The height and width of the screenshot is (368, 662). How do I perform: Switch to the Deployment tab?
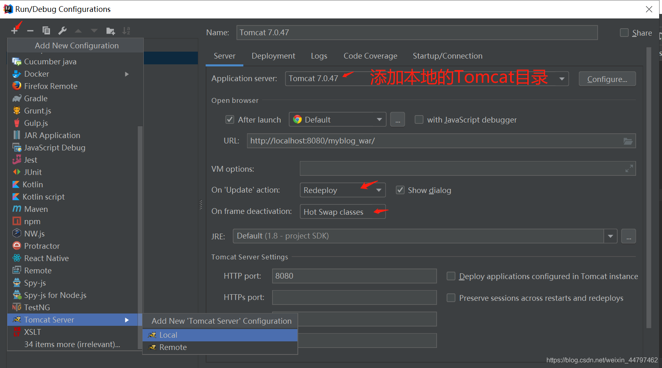(x=273, y=56)
